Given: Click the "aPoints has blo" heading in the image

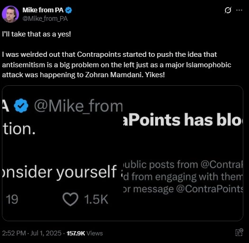Looking at the screenshot, I should 183,120.
